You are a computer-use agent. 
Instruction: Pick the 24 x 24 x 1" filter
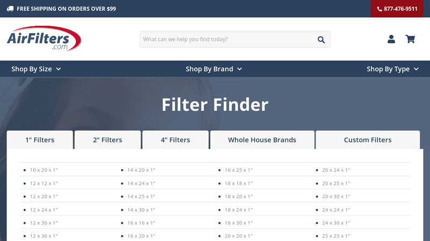(x=336, y=210)
